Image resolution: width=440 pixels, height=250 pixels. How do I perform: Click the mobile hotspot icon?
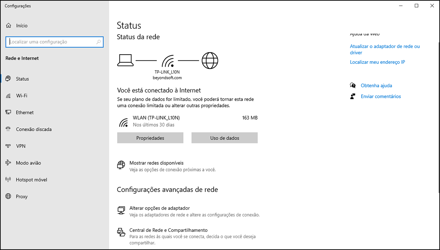click(8, 180)
